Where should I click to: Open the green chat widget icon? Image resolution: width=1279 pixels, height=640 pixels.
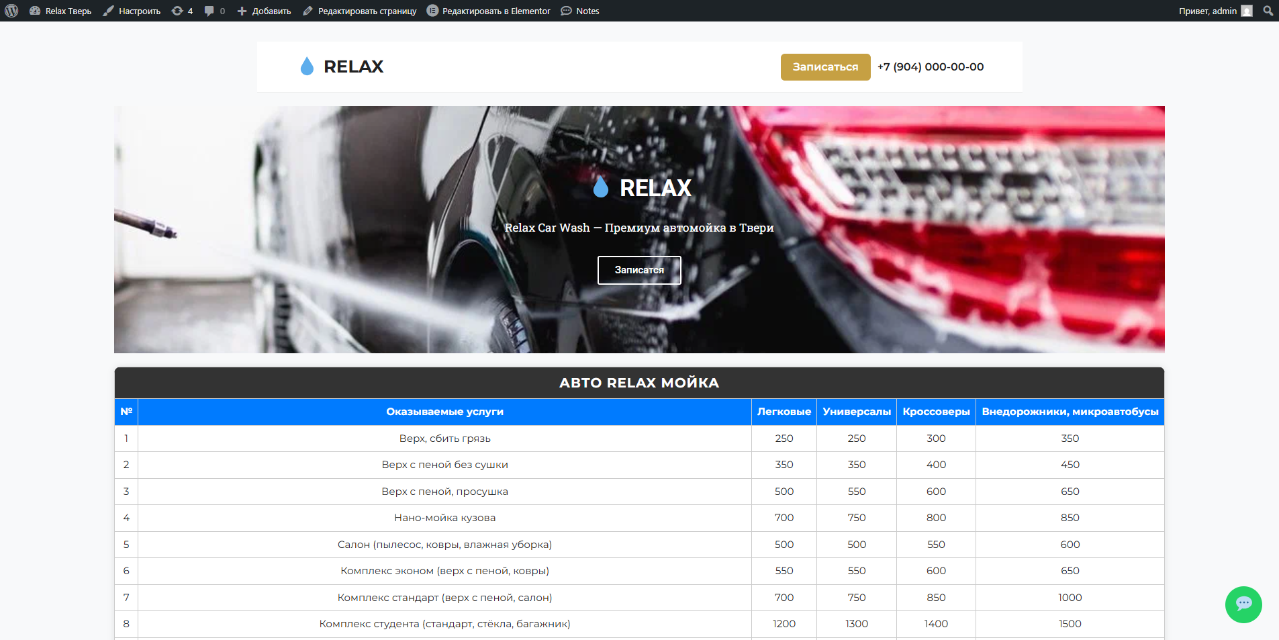(x=1243, y=604)
